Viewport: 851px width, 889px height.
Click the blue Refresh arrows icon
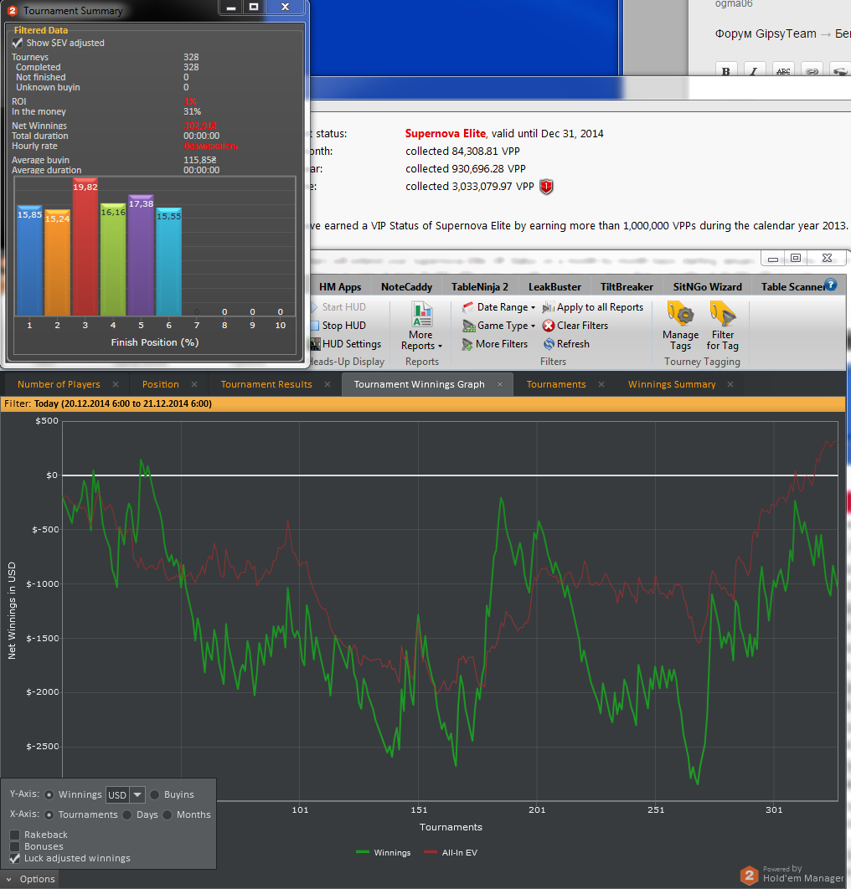tap(549, 344)
